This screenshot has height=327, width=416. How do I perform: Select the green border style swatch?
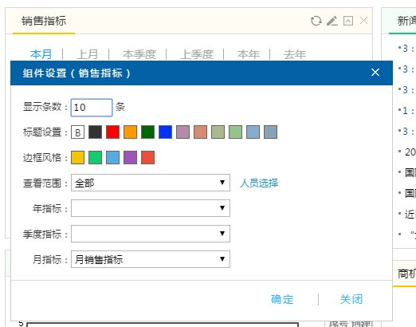point(95,158)
